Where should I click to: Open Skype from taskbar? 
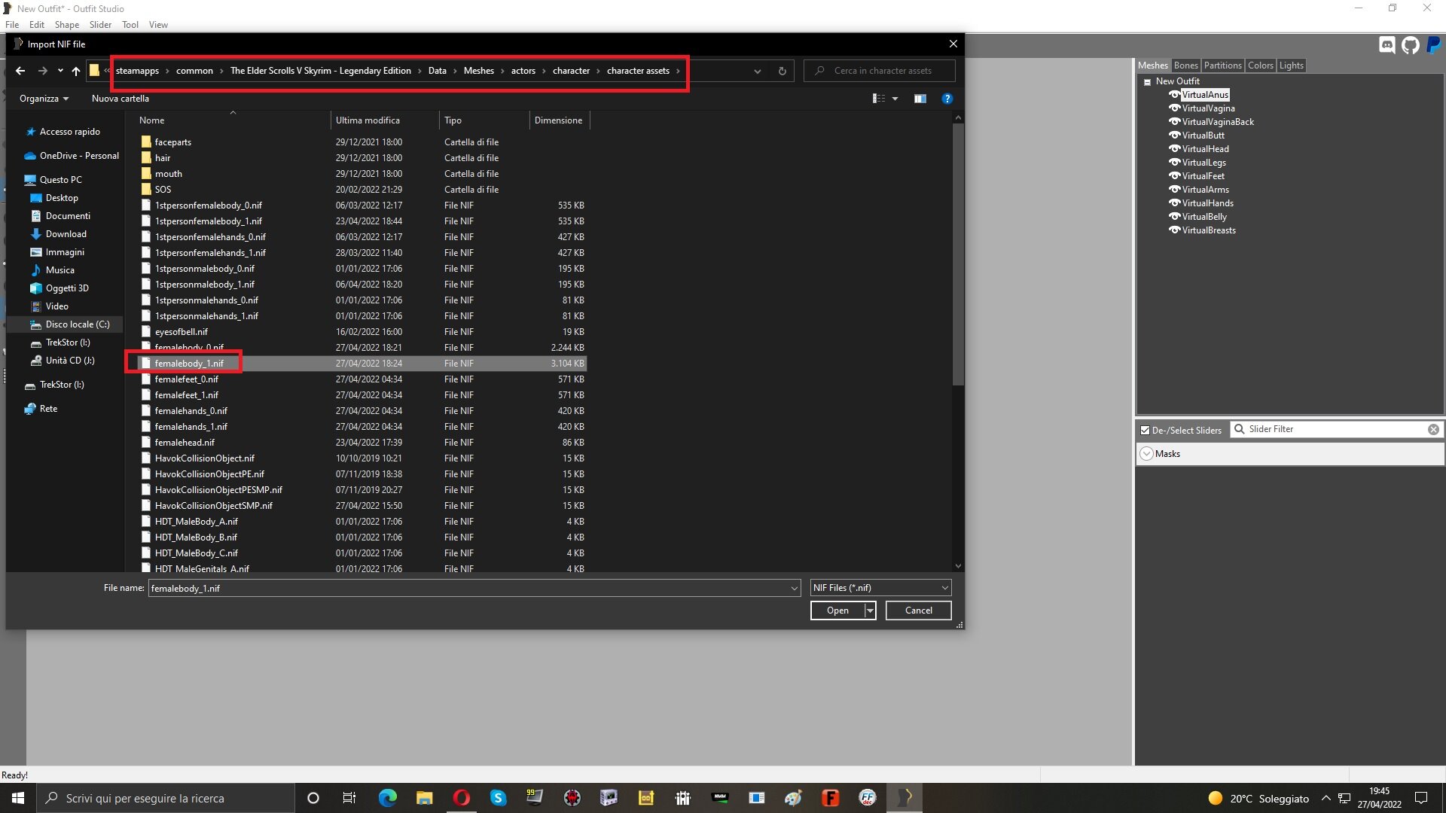[x=498, y=798]
